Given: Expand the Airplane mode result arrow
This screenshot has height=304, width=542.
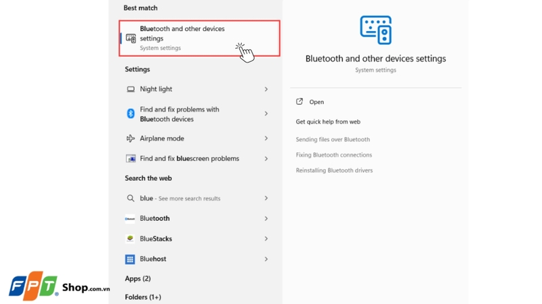Looking at the screenshot, I should [x=266, y=138].
